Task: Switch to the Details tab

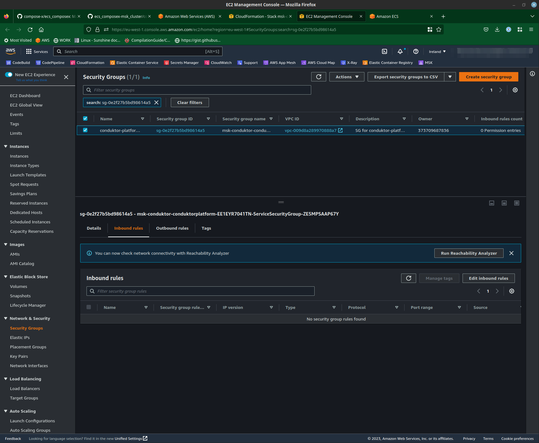Action: pyautogui.click(x=94, y=228)
